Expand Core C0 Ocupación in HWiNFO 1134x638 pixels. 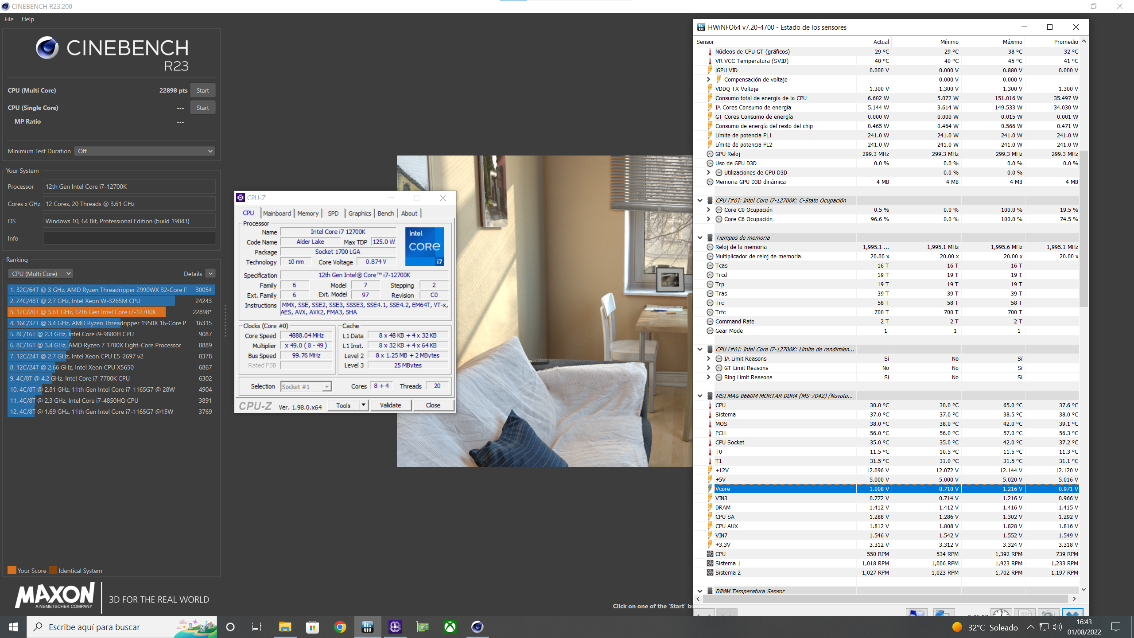(x=708, y=210)
